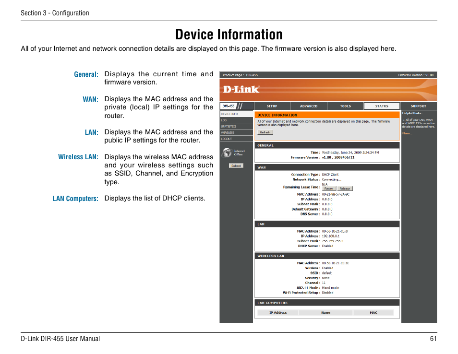Screen dimensions: 458x354
Task: Click the Connecting... network status value
Action: tap(332, 180)
